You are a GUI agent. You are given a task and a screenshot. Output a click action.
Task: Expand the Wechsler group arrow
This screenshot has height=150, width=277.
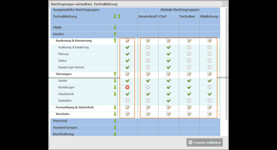pyautogui.click(x=115, y=114)
